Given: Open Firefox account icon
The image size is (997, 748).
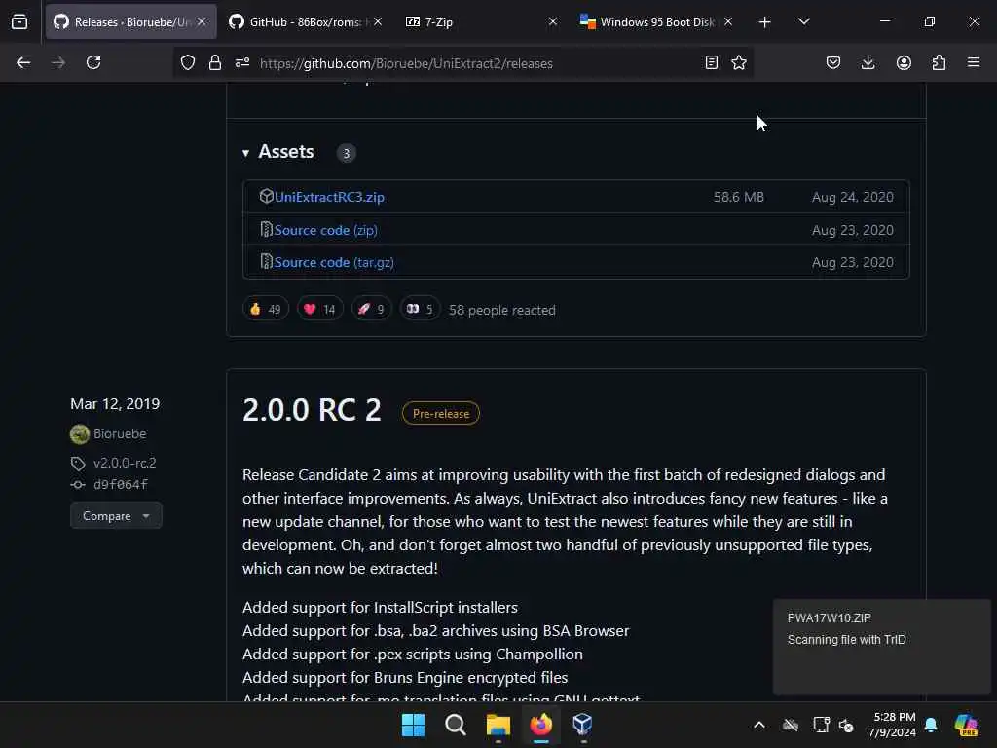Looking at the screenshot, I should pyautogui.click(x=904, y=62).
